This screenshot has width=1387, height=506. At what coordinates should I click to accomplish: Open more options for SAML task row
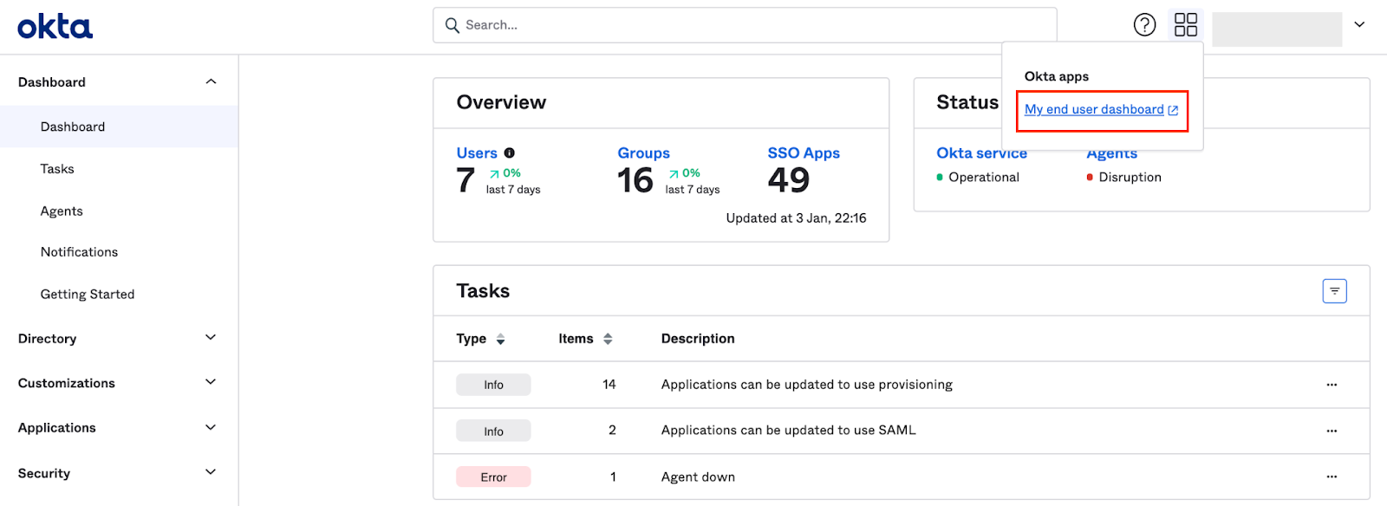coord(1332,431)
